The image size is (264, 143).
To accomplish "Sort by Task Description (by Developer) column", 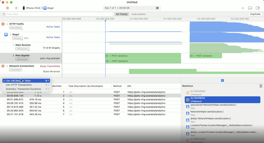I will [86, 86].
